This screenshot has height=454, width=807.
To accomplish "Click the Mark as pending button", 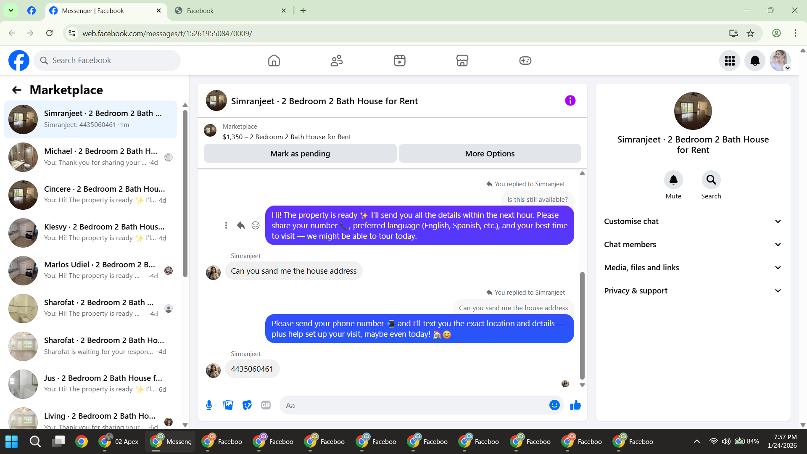I will point(300,154).
